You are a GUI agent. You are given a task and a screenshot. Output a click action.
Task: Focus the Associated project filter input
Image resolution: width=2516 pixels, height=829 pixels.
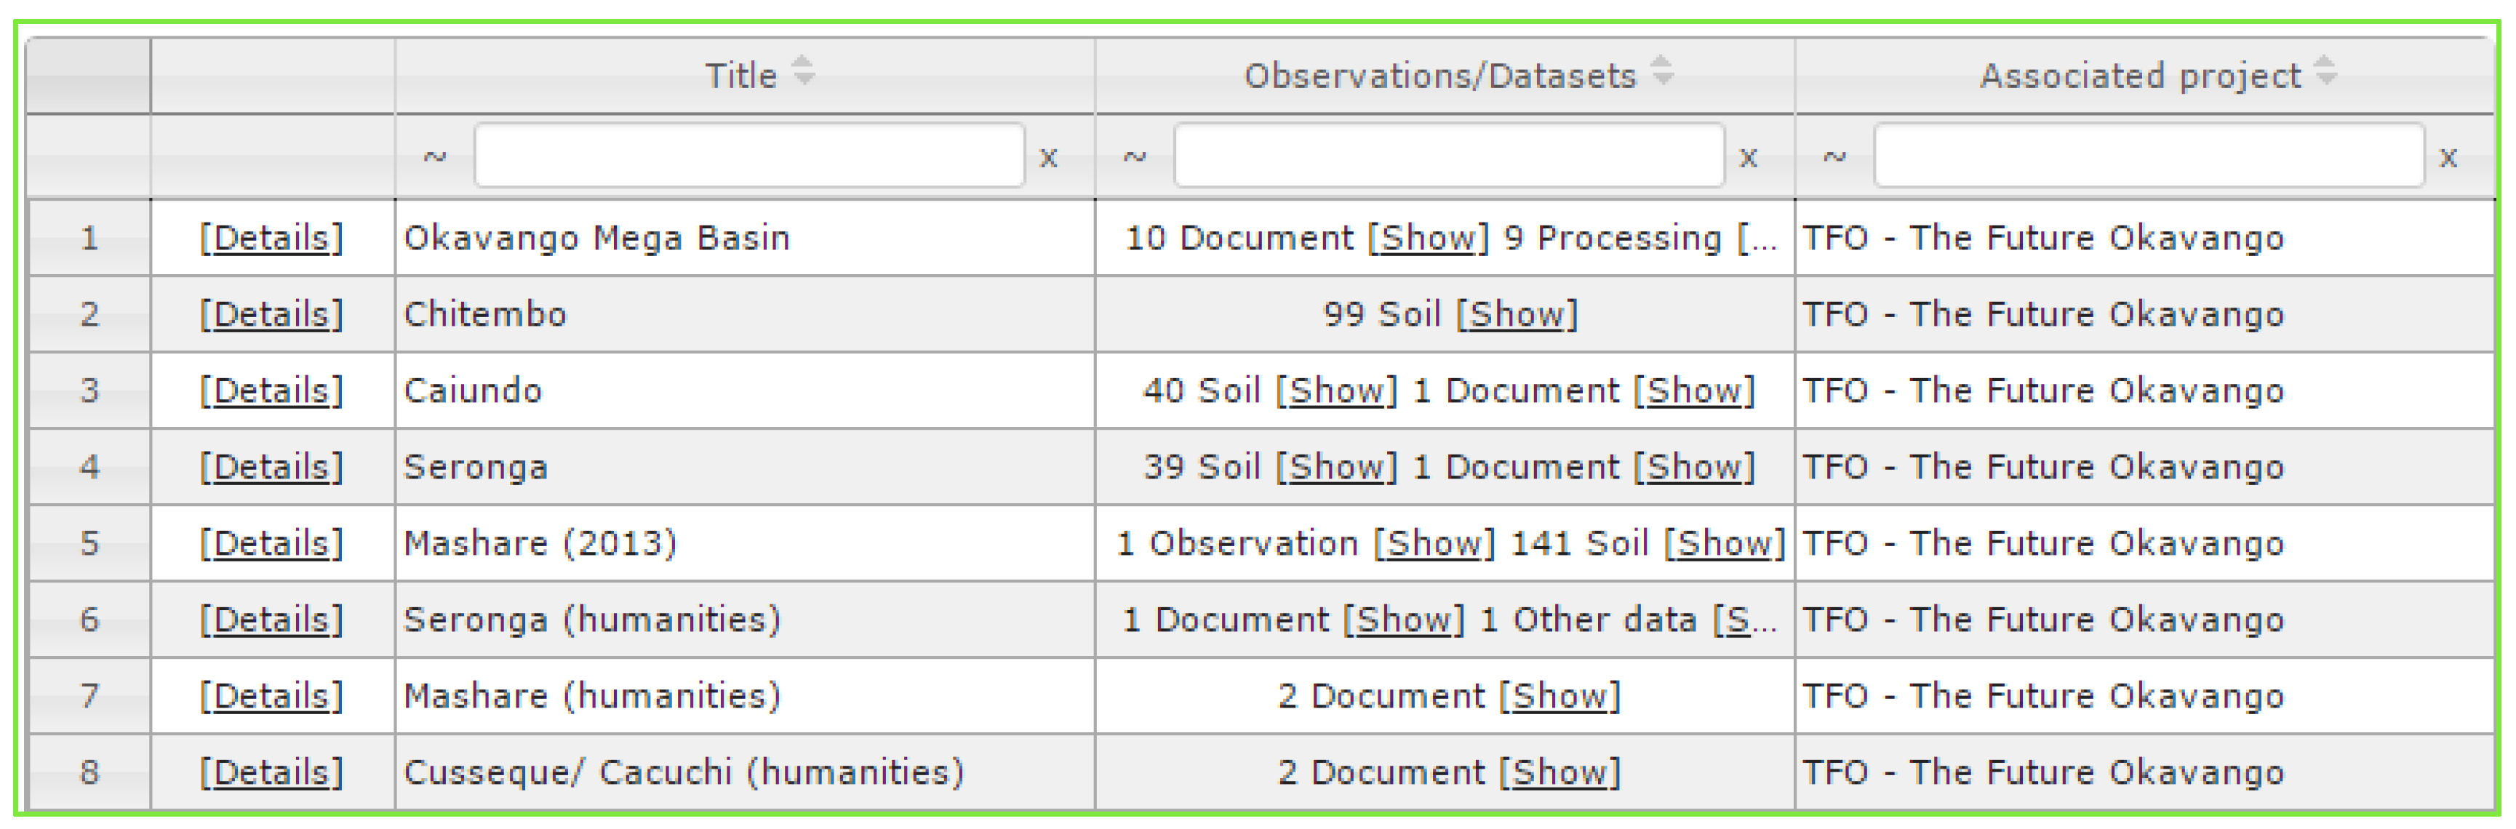(x=2149, y=155)
